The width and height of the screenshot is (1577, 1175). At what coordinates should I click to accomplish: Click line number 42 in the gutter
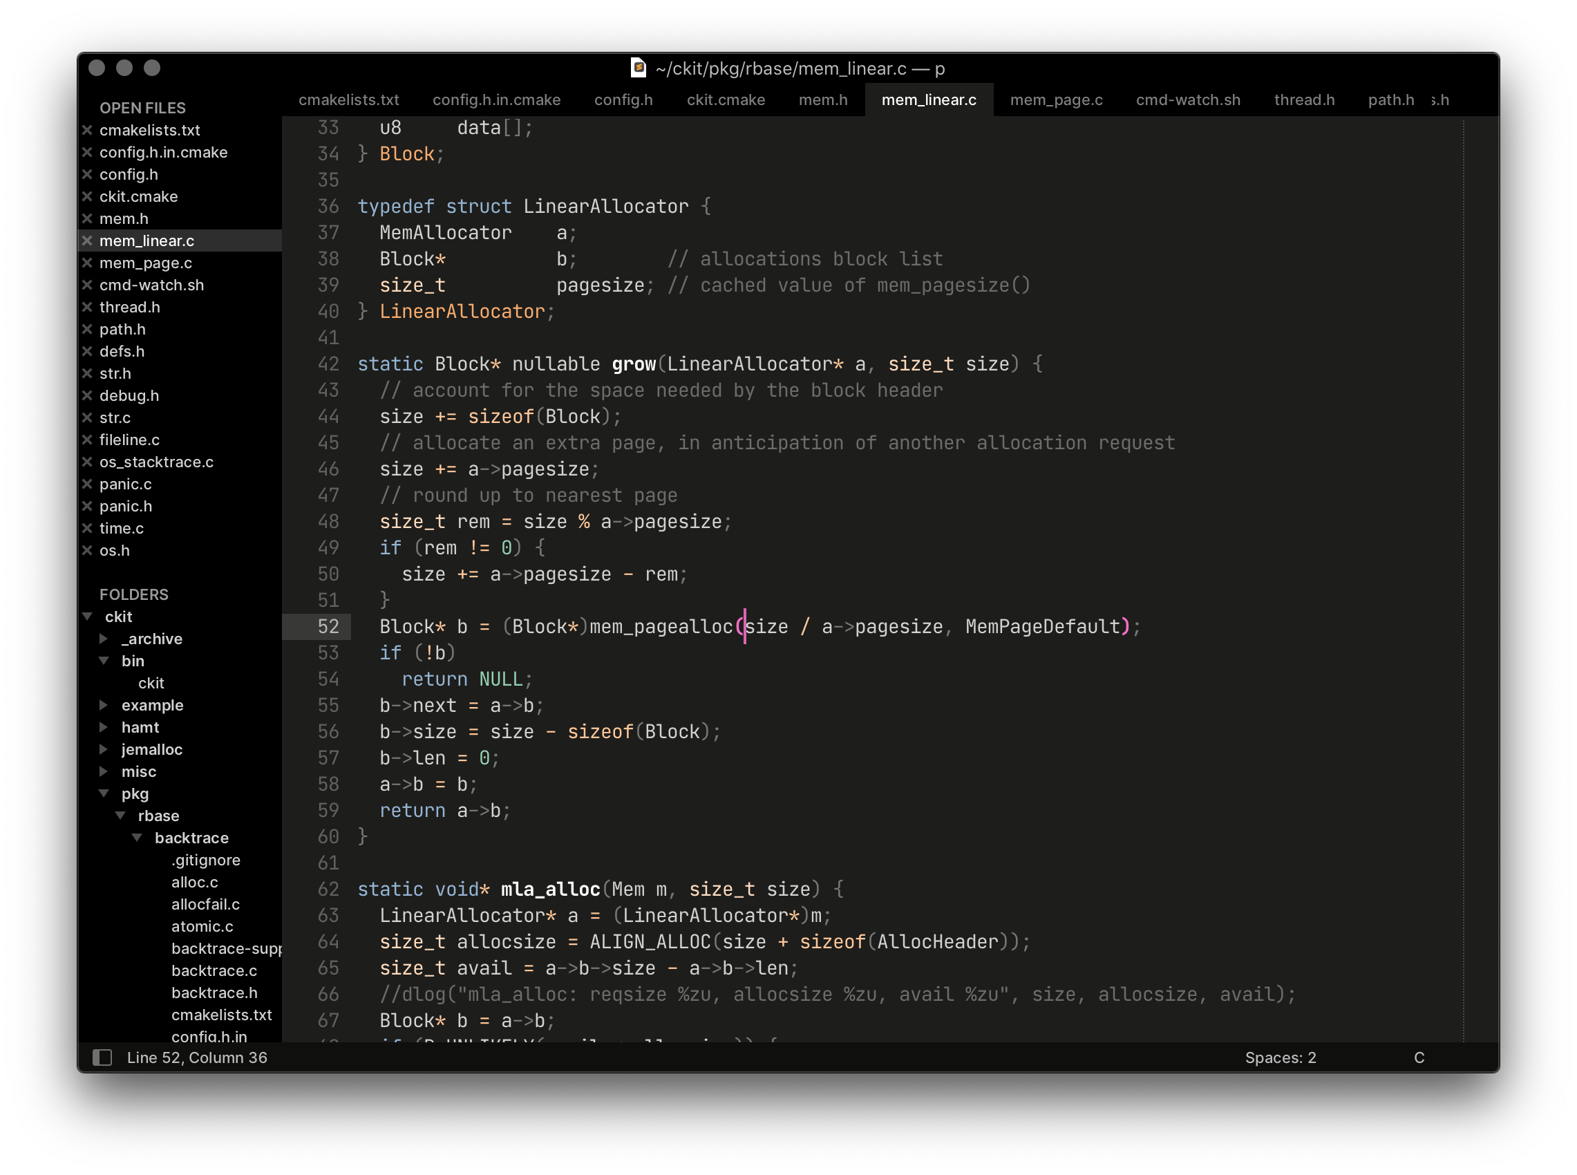pos(328,364)
